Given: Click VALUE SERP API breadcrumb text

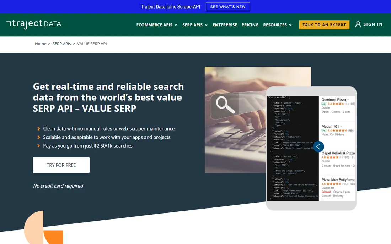Looking at the screenshot, I should tap(92, 44).
